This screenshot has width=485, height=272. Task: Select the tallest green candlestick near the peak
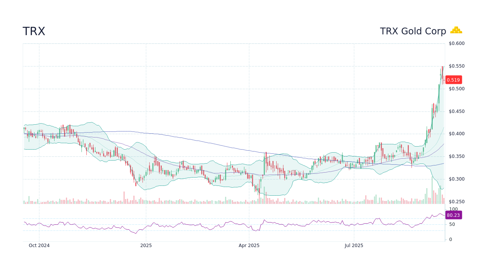[440, 94]
